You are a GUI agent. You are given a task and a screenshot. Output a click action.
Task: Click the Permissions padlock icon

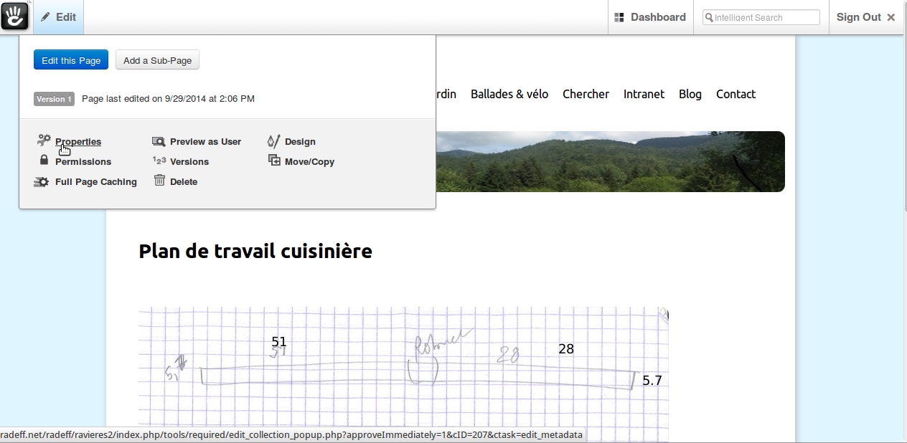click(x=44, y=161)
